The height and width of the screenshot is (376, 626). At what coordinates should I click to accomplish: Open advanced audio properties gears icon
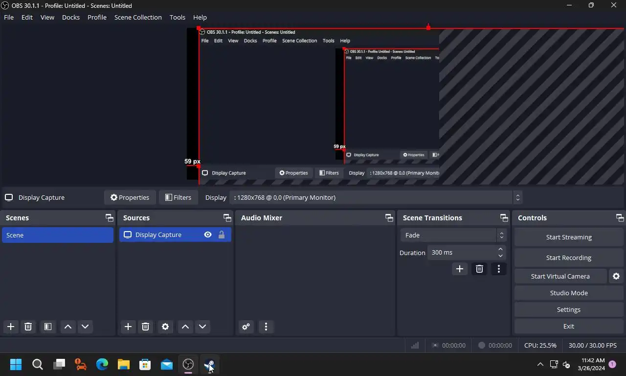click(x=246, y=327)
